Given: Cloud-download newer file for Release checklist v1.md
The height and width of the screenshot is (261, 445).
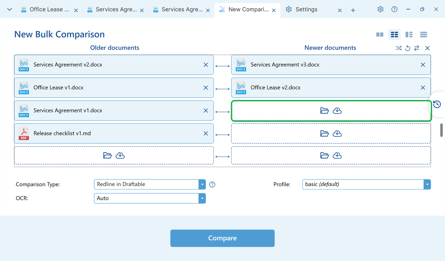Looking at the screenshot, I should 337,134.
